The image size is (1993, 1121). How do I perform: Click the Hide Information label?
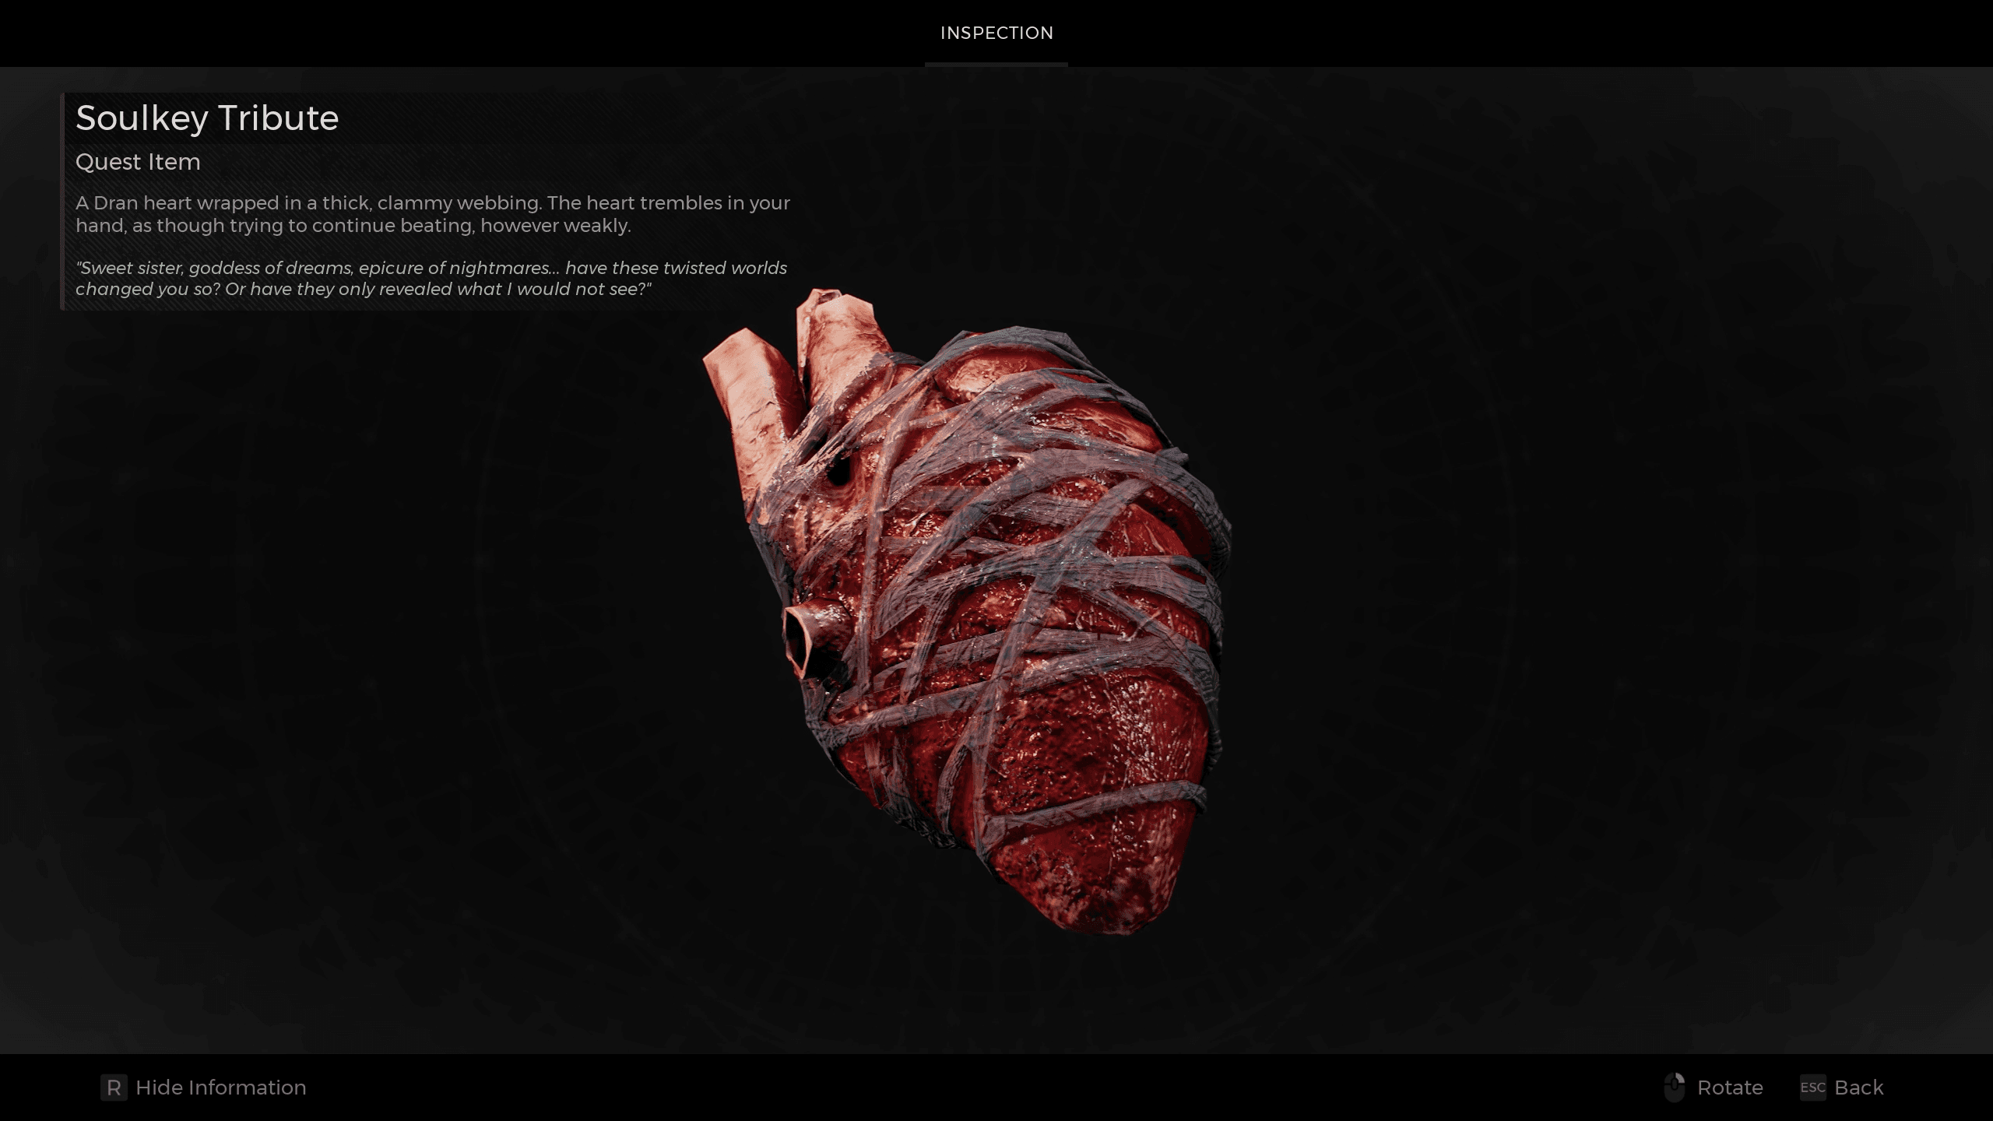tap(220, 1088)
